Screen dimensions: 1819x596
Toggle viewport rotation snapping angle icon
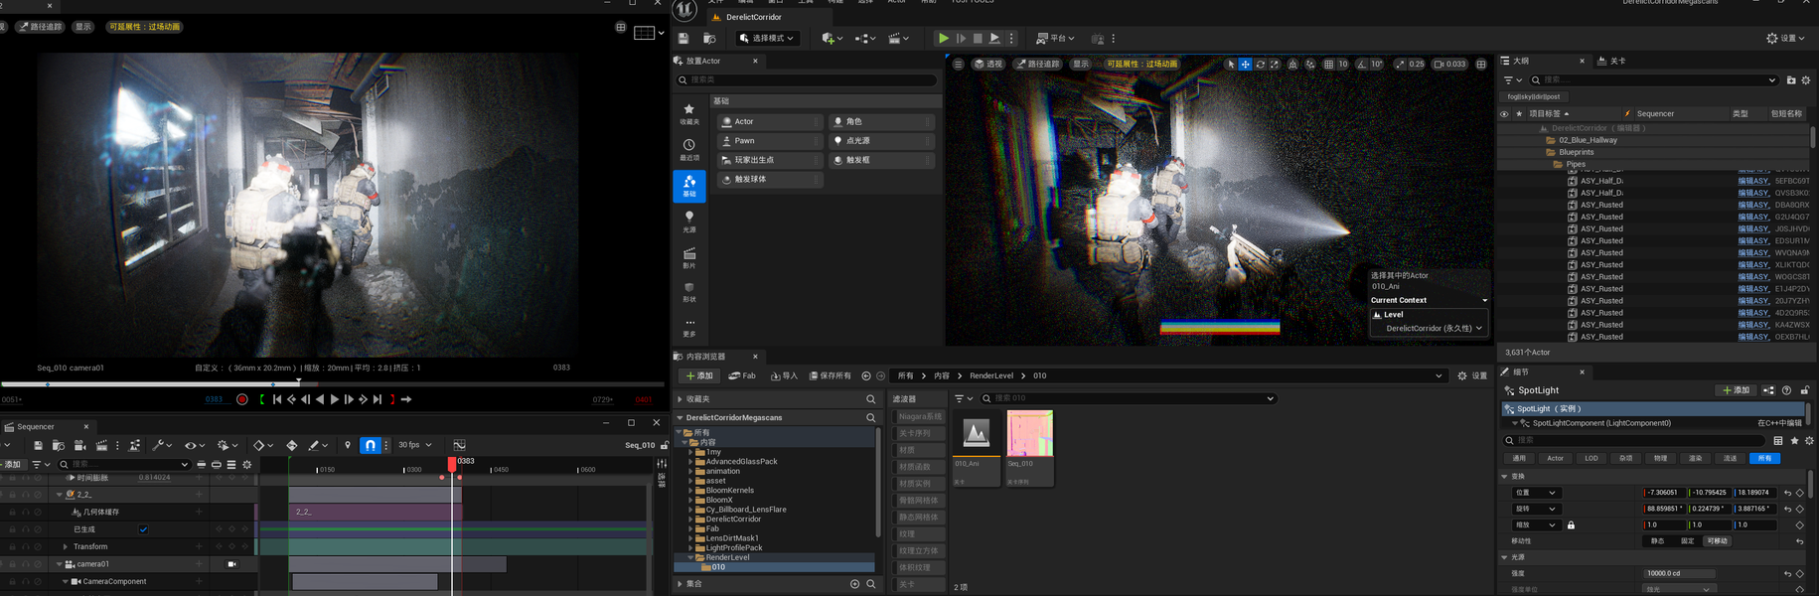[1361, 64]
